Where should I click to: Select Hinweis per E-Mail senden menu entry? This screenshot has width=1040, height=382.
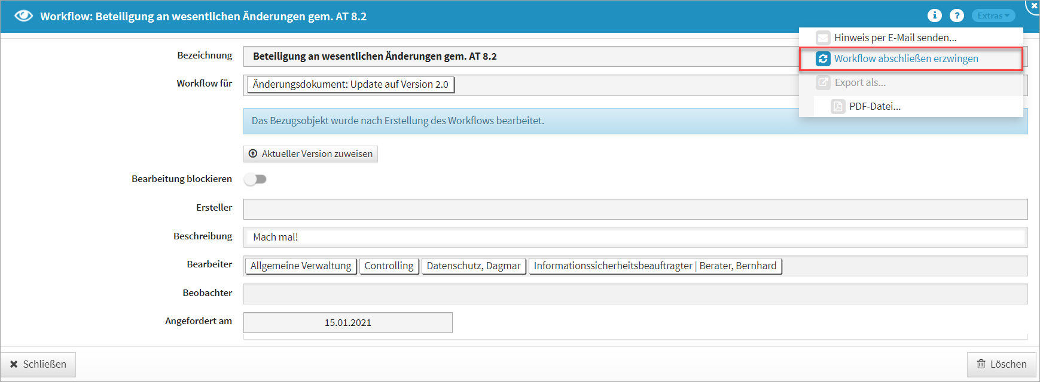click(x=911, y=38)
